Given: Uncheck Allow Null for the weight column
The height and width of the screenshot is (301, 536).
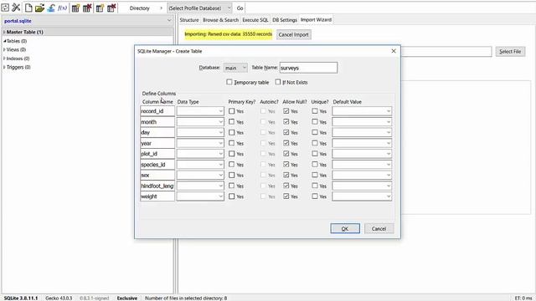Looking at the screenshot, I should tap(286, 196).
